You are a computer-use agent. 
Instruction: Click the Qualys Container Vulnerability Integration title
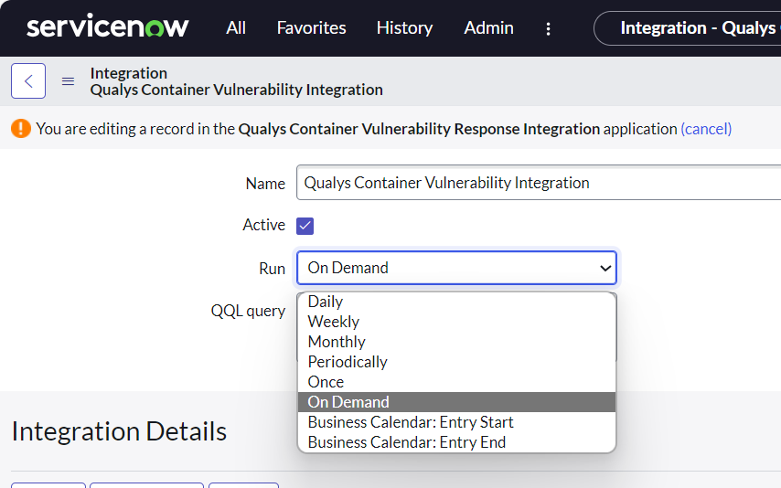point(237,90)
